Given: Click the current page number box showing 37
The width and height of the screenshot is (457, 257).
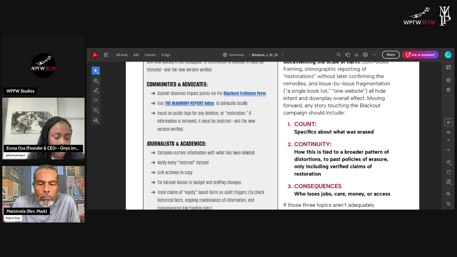Looking at the screenshot, I should [x=448, y=122].
